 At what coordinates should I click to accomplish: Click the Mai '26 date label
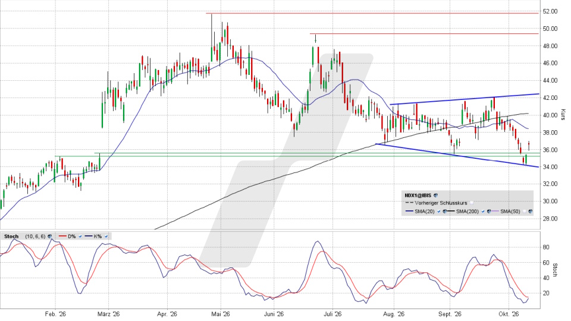point(221,314)
